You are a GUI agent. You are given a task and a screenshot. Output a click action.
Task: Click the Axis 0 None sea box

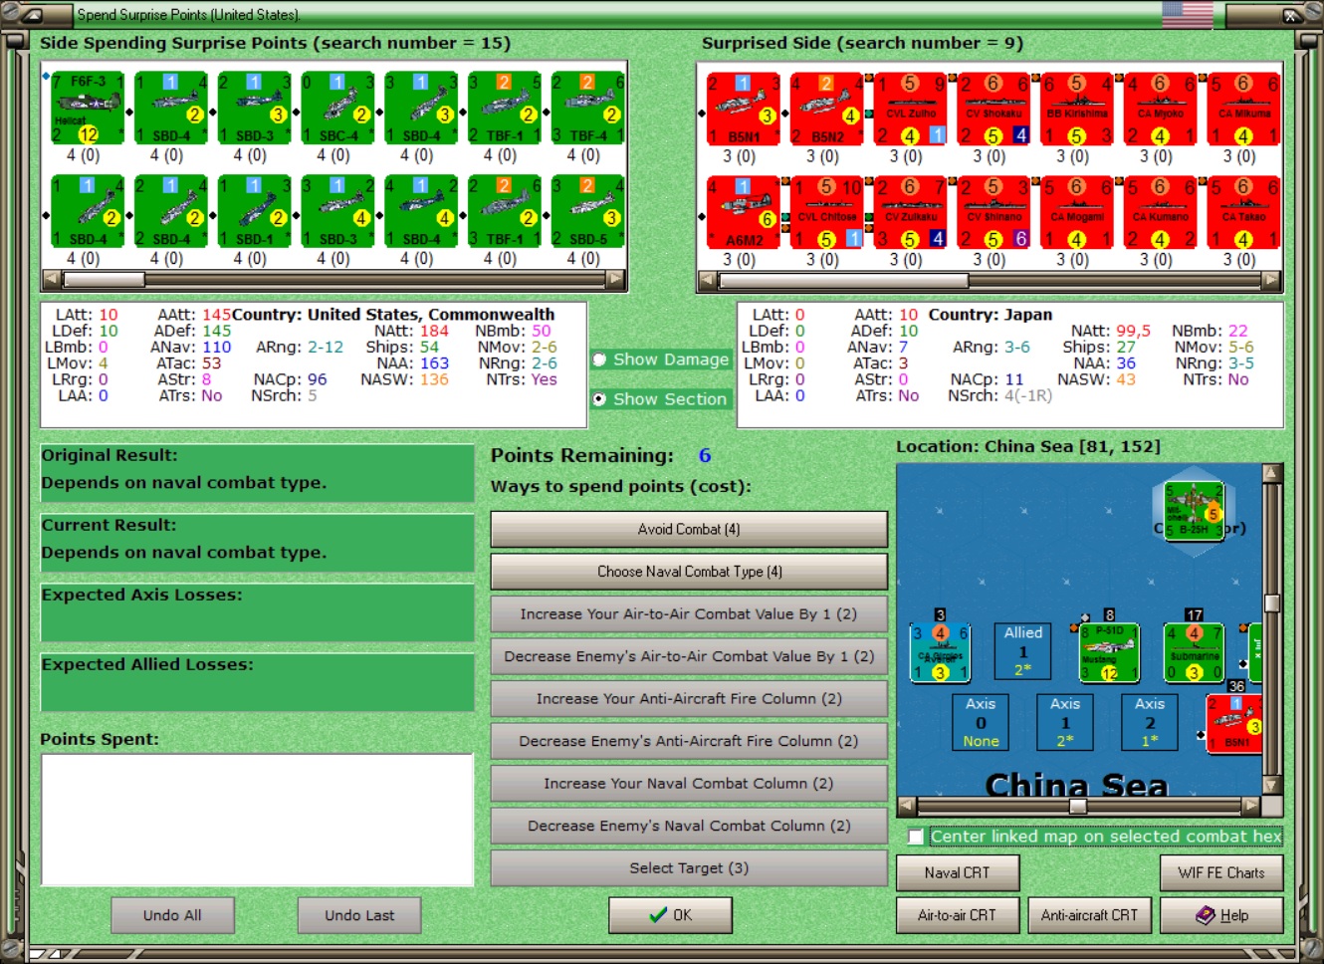tap(981, 722)
